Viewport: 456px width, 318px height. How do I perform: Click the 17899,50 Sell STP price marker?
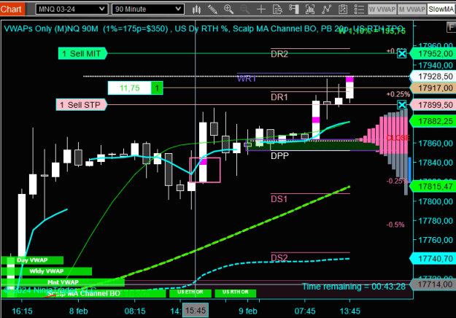point(433,104)
